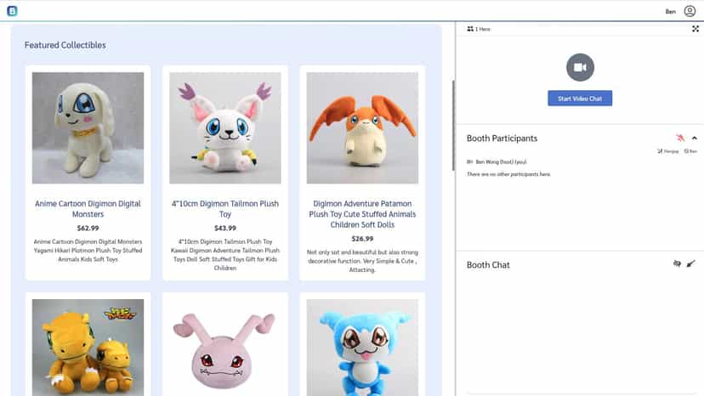This screenshot has height=396, width=704.
Task: Click the regroup option beside Ban
Action: point(668,151)
